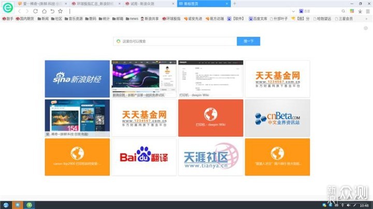
Task: Close the 试用 - 新浪众测 tab
Action: (173, 4)
